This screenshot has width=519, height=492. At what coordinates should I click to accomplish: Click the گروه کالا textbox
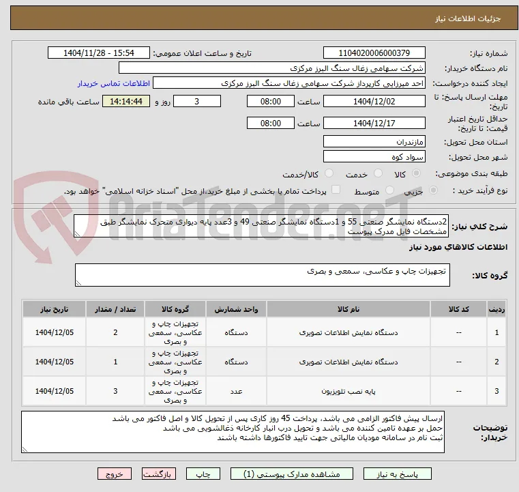[x=262, y=275]
